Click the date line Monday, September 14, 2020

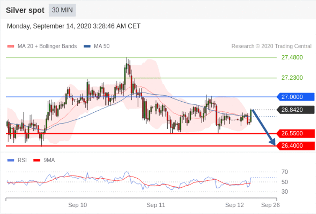74,26
